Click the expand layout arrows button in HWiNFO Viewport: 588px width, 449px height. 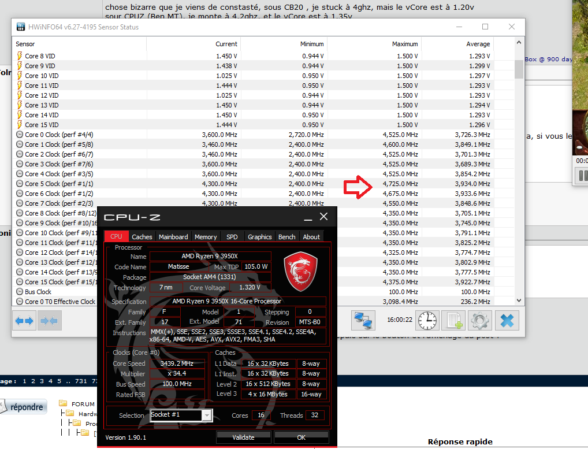(24, 321)
